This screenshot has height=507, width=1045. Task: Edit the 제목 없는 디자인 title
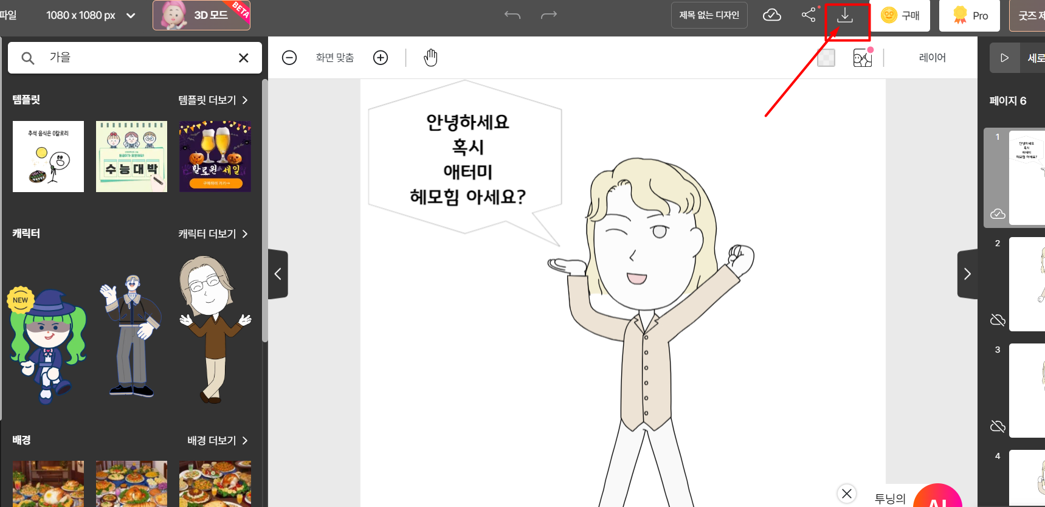click(709, 15)
